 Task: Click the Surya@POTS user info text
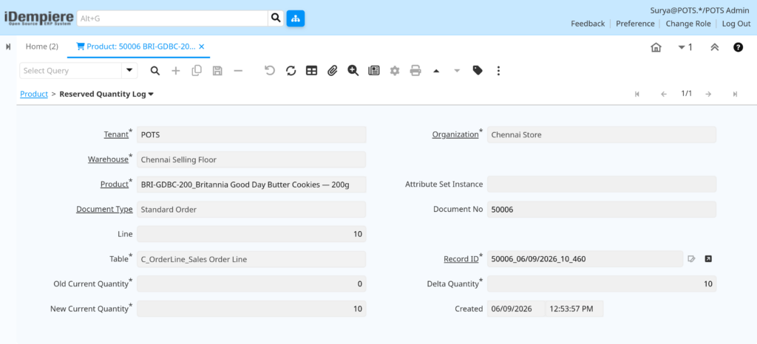point(699,10)
